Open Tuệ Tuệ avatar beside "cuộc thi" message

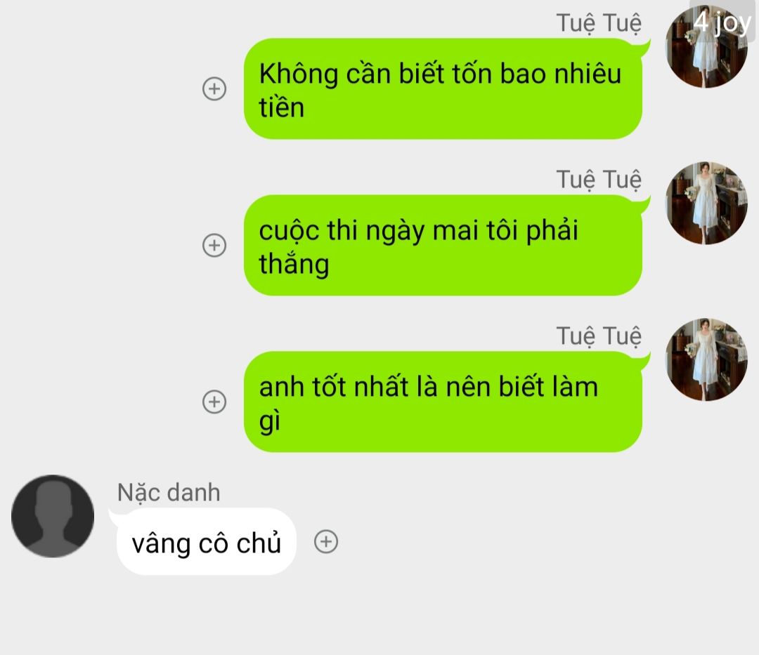point(707,203)
